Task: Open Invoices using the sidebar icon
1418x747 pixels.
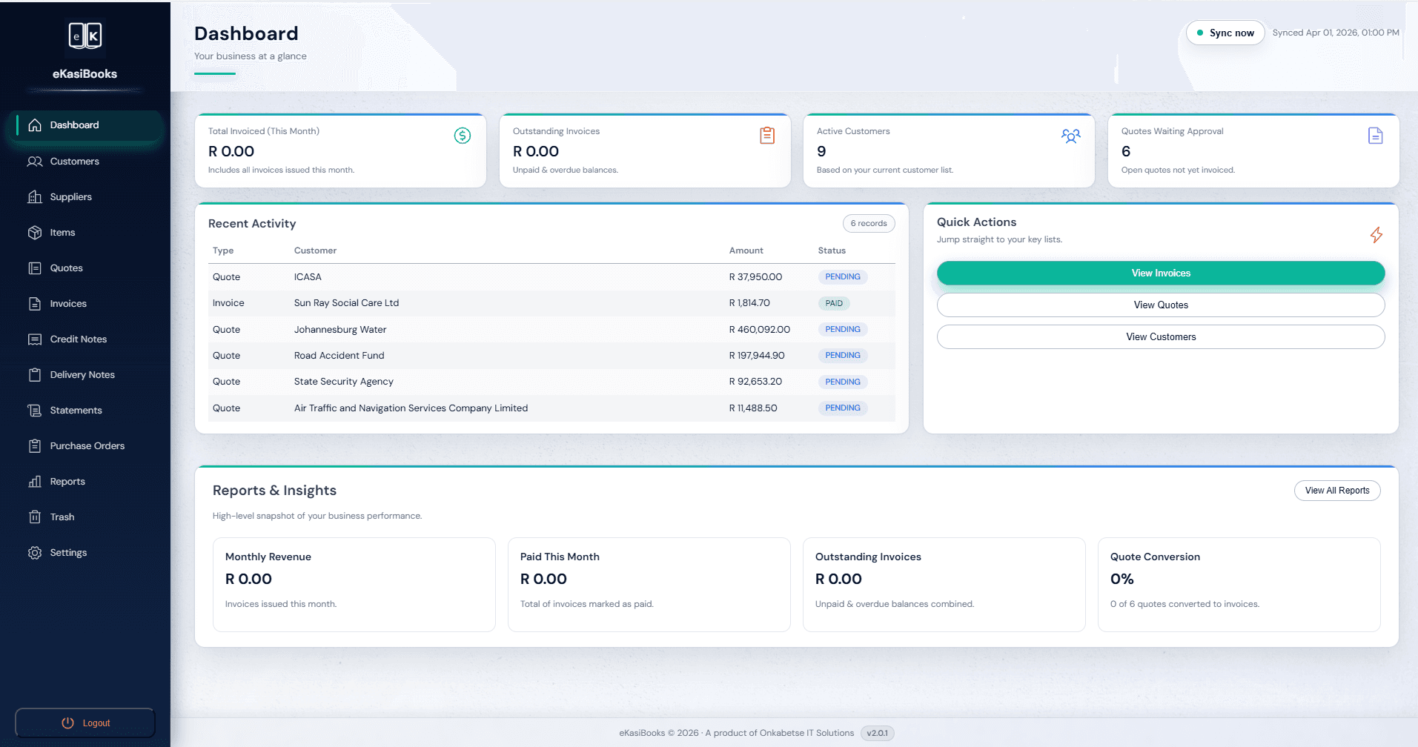Action: click(x=35, y=303)
